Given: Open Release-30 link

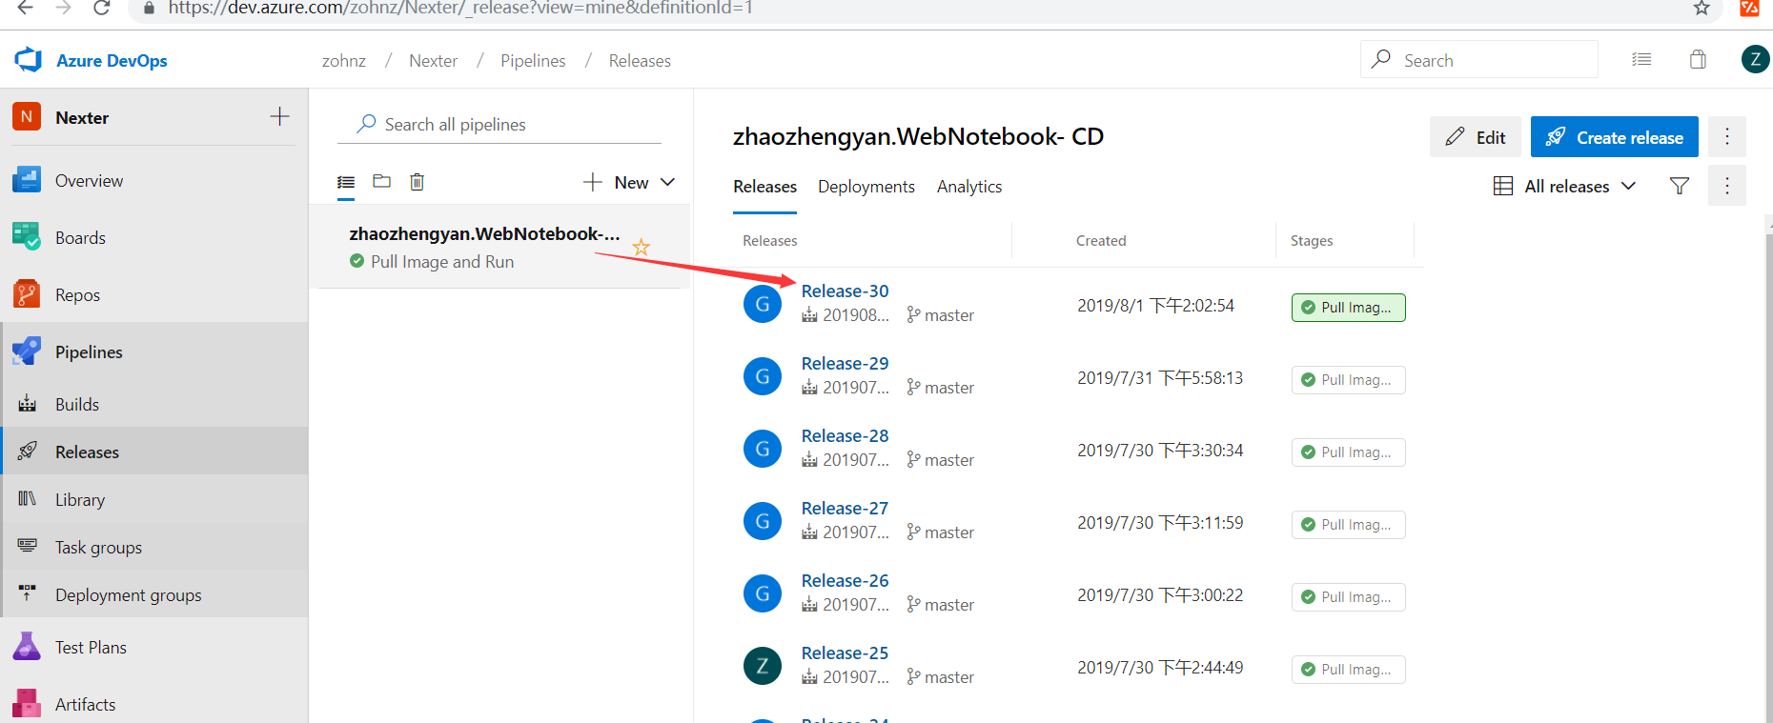Looking at the screenshot, I should [845, 291].
